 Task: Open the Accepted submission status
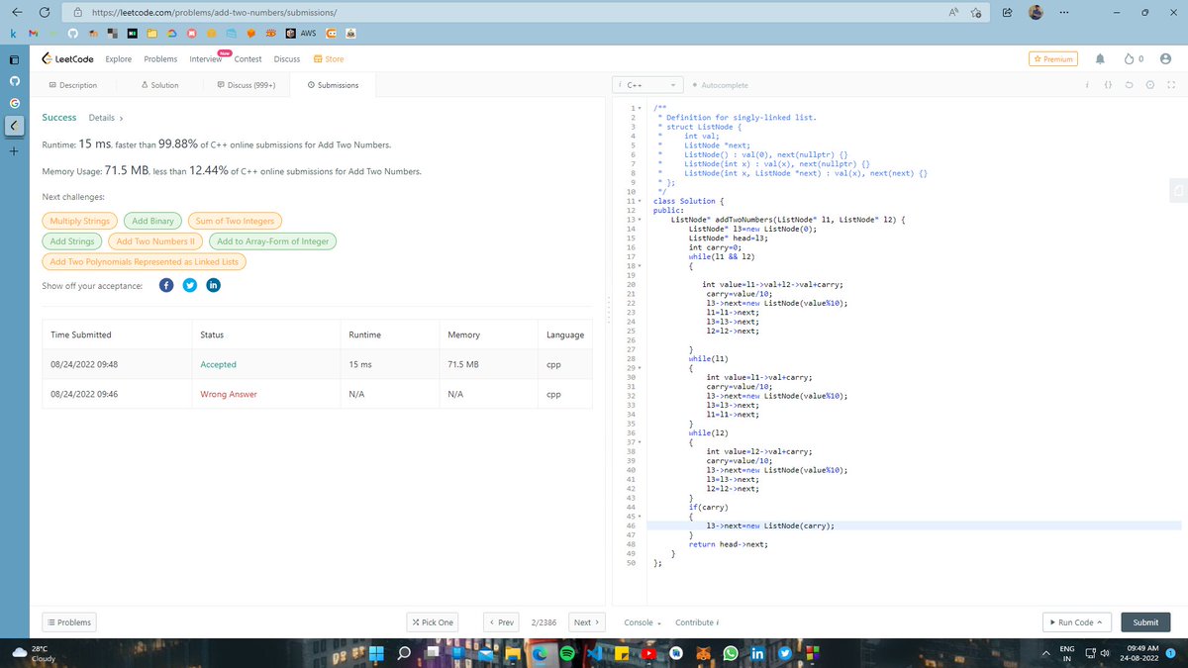click(x=218, y=364)
